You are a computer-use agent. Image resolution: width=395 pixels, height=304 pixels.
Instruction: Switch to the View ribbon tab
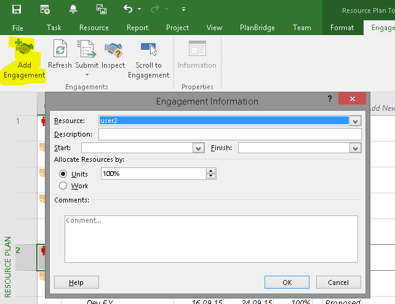214,28
